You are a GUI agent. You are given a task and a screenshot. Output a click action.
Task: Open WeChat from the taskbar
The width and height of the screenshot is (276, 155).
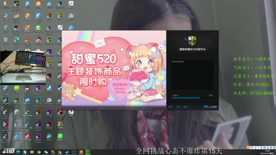46,152
